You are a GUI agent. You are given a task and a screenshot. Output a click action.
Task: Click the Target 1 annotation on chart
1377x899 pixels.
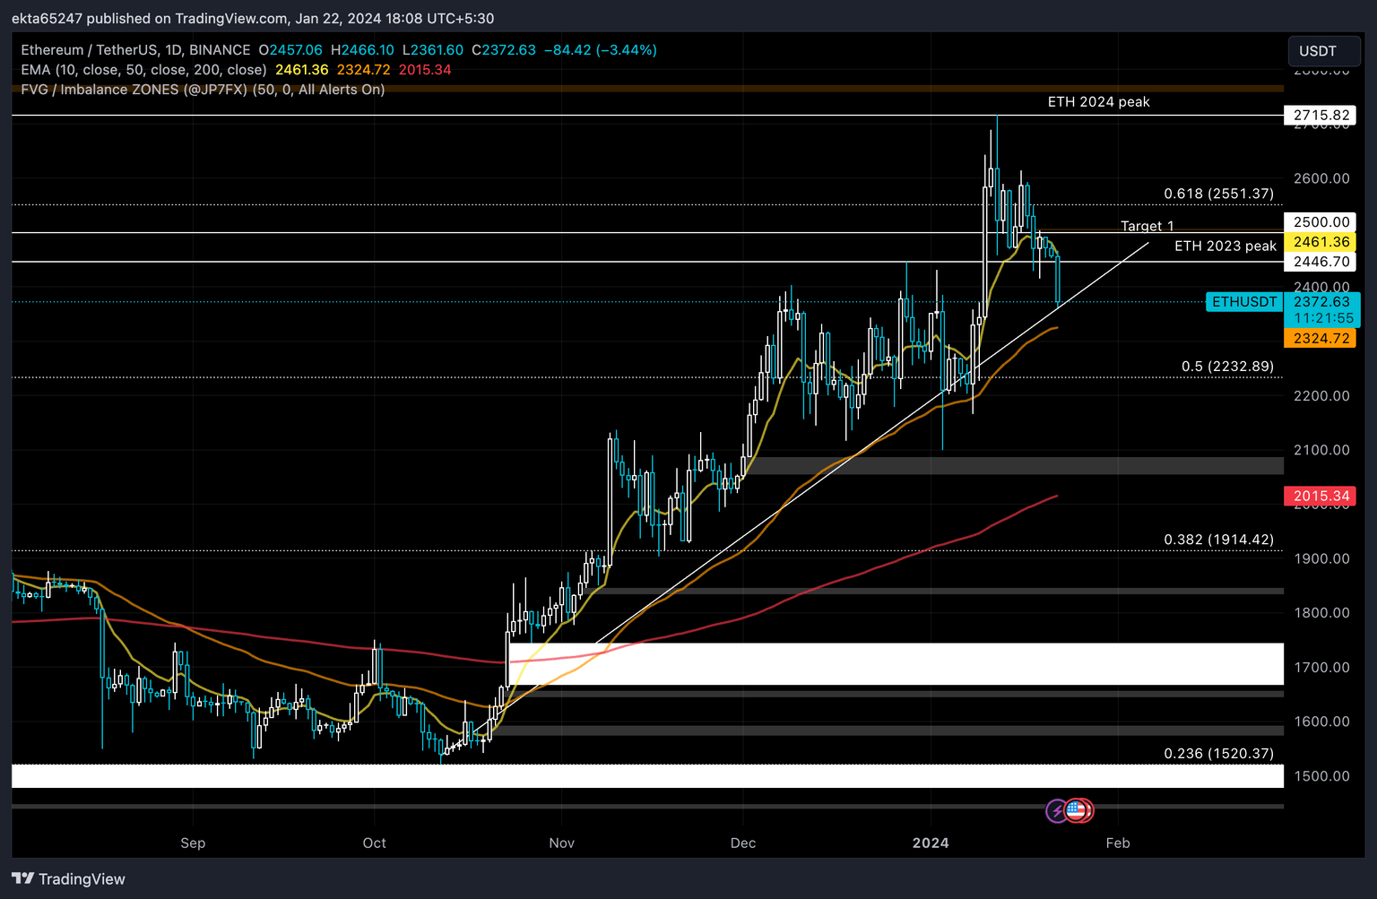point(1147,226)
